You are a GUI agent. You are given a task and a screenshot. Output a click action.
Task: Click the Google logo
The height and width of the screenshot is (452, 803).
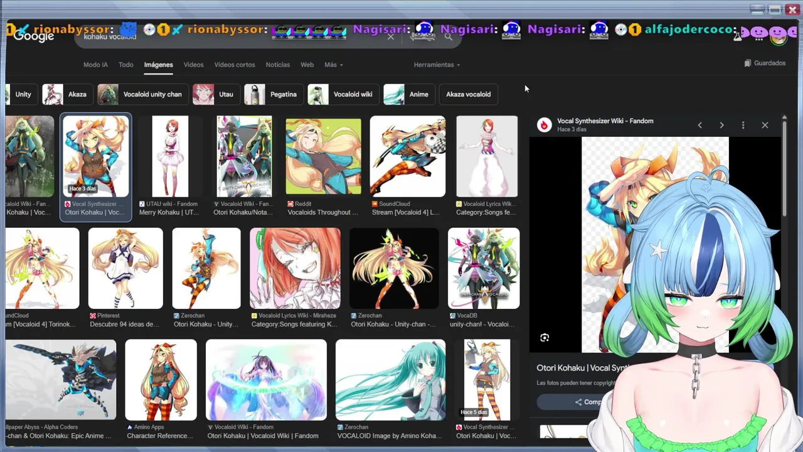click(x=34, y=36)
